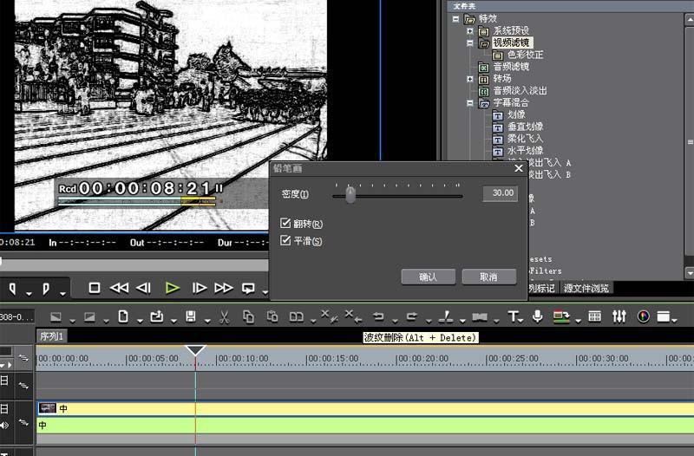The height and width of the screenshot is (456, 694).
Task: Toggle the 翻转 checkbox
Action: (286, 225)
